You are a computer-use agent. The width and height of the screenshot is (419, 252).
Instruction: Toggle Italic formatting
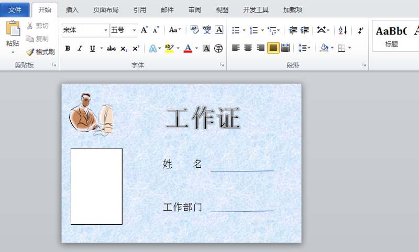pyautogui.click(x=80, y=49)
